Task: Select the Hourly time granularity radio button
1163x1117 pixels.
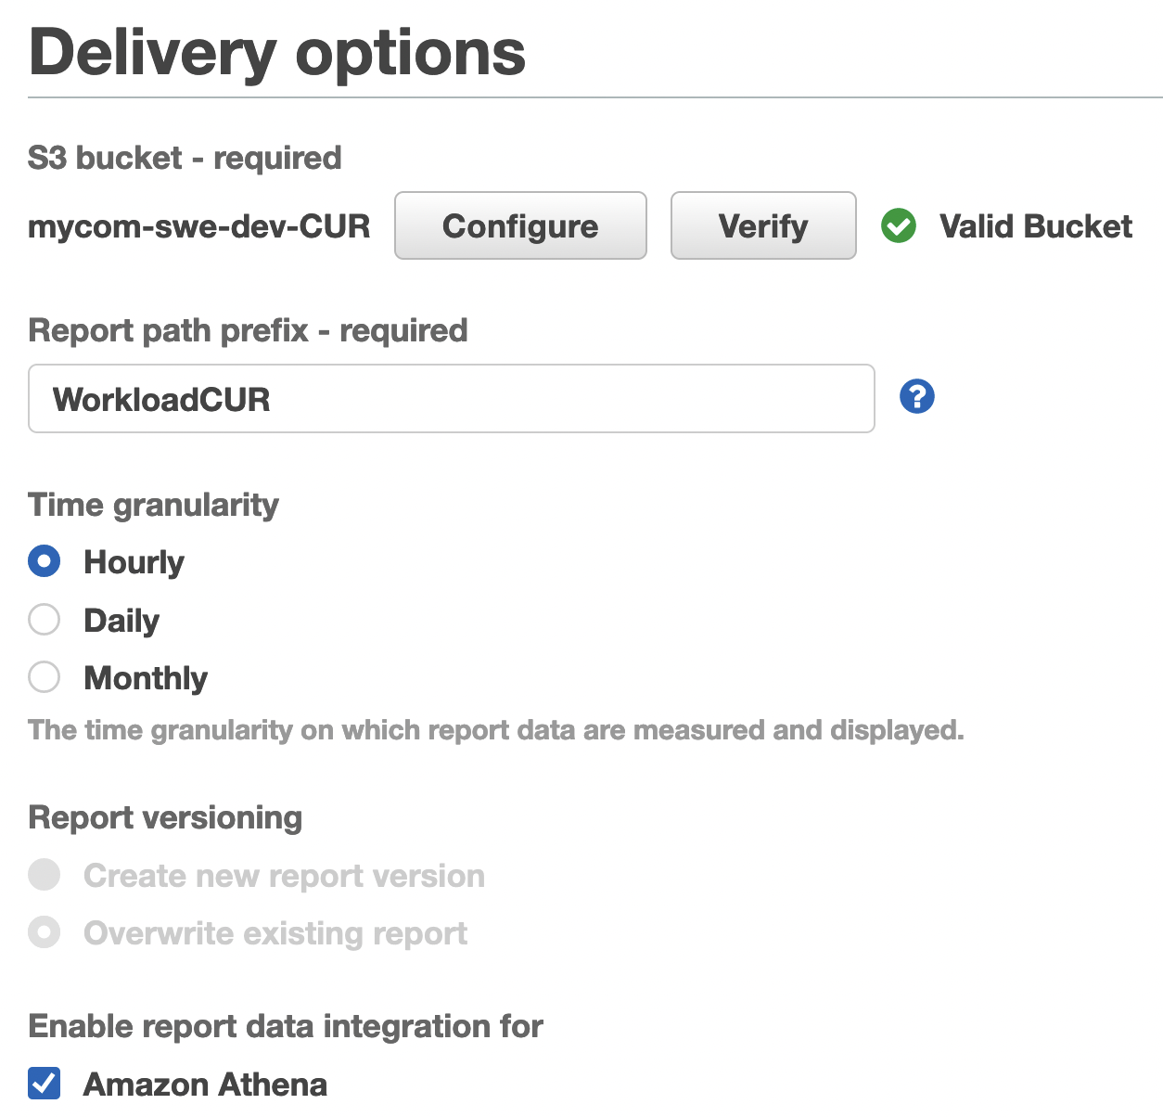Action: click(x=44, y=561)
